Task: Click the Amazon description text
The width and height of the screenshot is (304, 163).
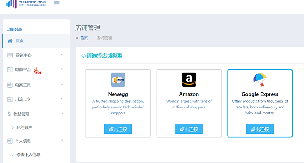Action: (189, 104)
